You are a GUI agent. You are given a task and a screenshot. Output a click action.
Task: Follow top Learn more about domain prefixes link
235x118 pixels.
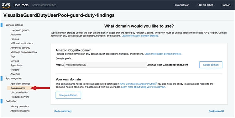(x=140, y=36)
